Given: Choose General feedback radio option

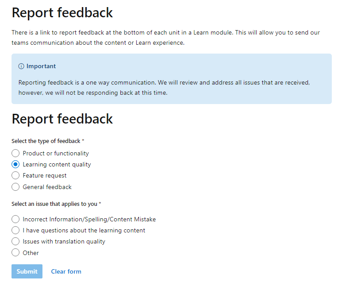Looking at the screenshot, I should pos(15,187).
